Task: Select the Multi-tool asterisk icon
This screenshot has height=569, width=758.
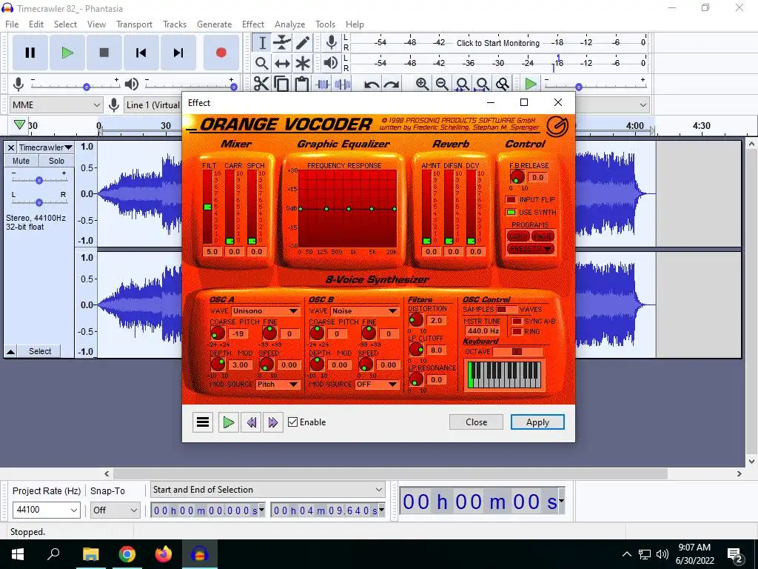Action: (x=303, y=64)
